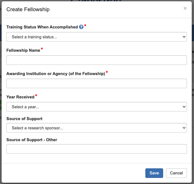
Task: Click the Year Received label
Action: point(20,97)
